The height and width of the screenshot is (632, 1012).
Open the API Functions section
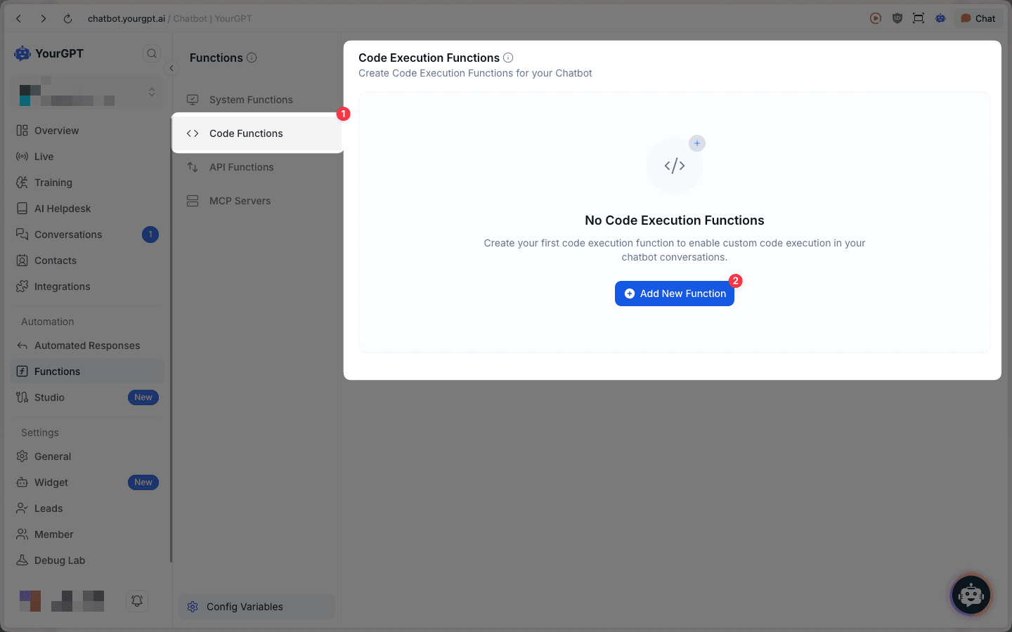(241, 167)
